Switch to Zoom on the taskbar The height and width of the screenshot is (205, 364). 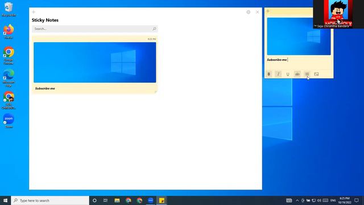(150, 200)
